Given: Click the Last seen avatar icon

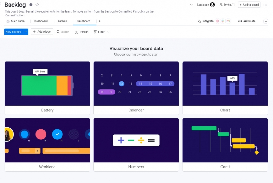Looking at the screenshot, I should click(x=212, y=5).
